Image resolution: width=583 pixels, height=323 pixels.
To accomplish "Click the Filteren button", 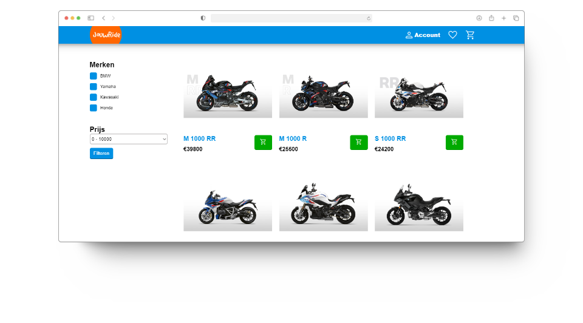I will (101, 153).
